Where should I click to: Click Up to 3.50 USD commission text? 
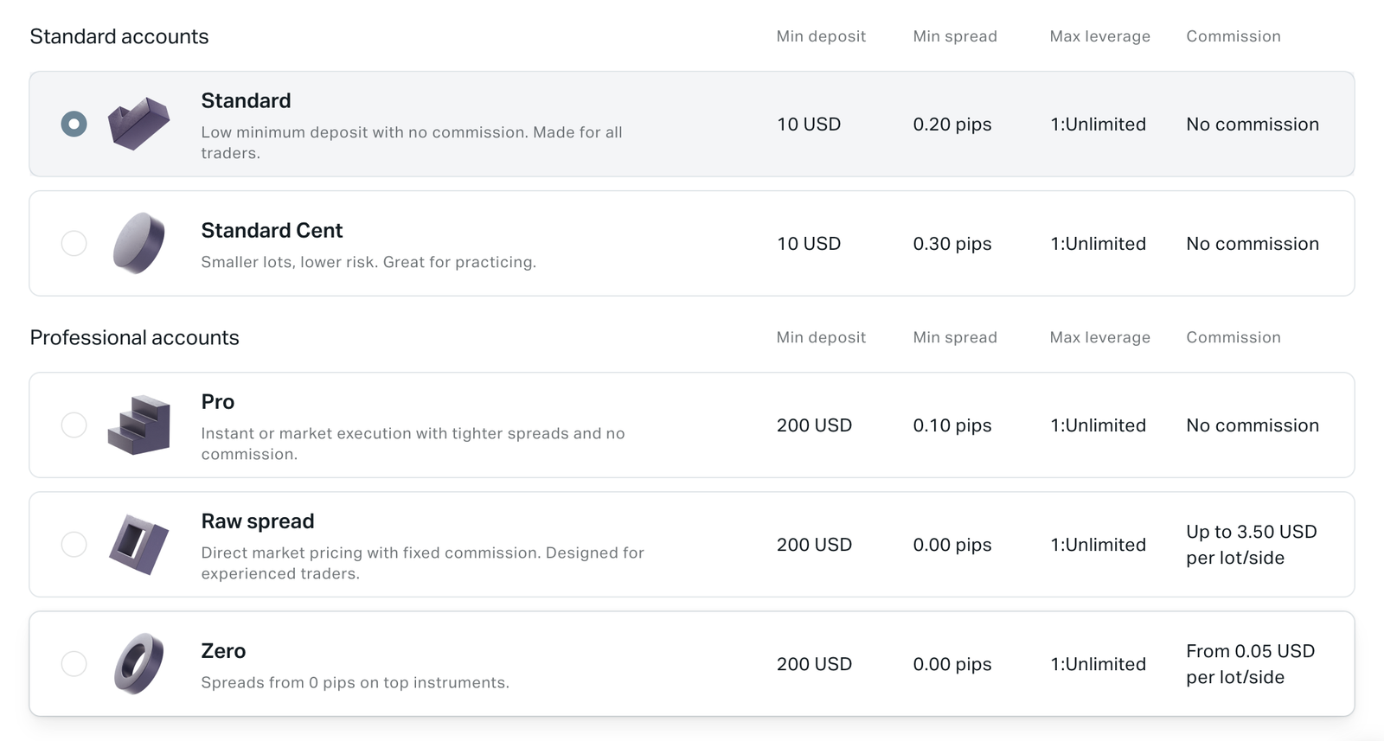[x=1251, y=544]
